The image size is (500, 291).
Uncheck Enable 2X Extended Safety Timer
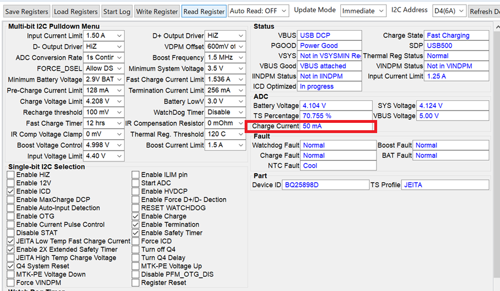11,249
